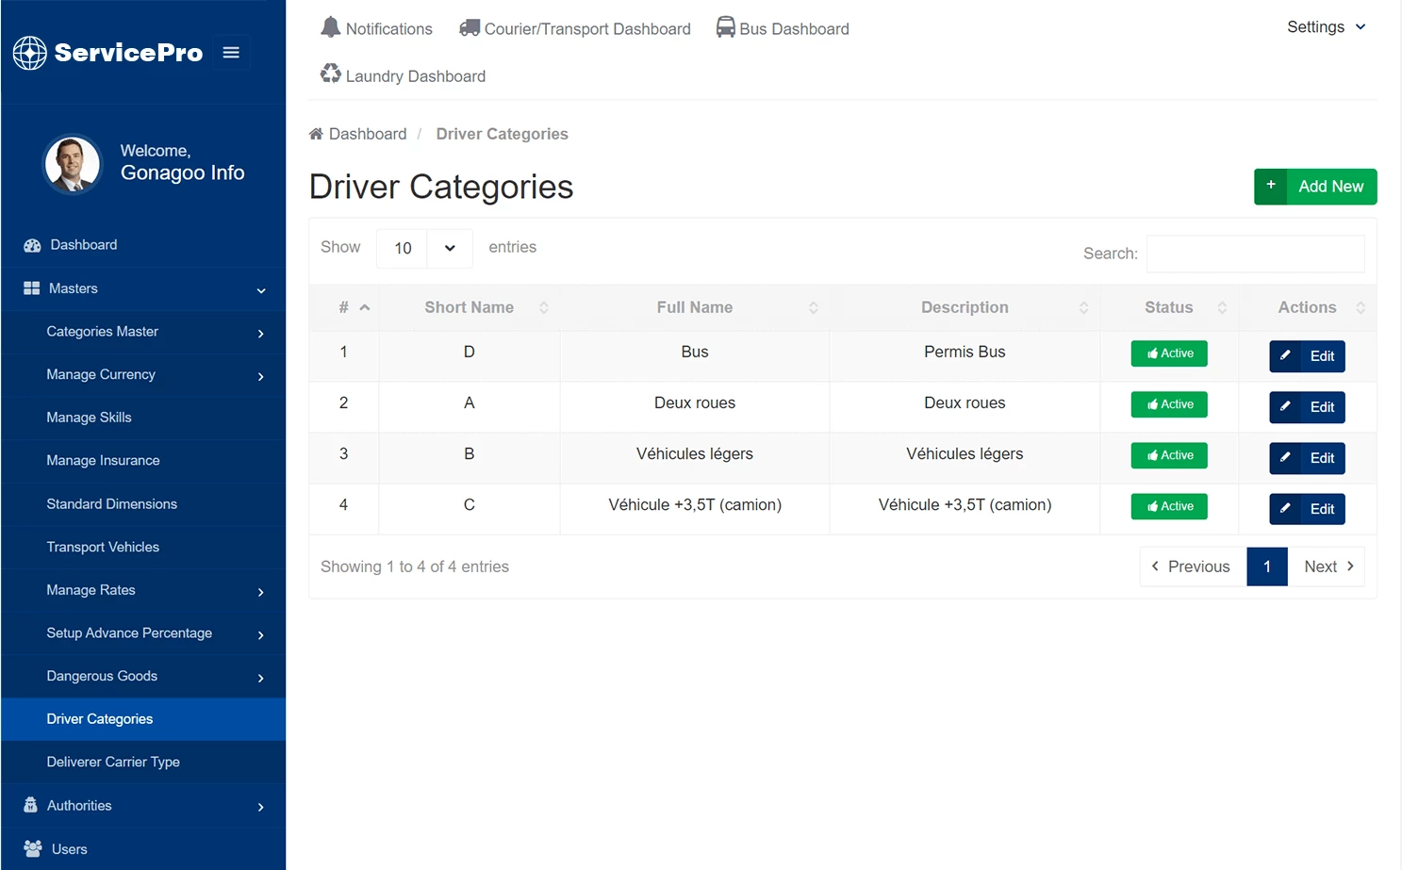
Task: Click the Edit pencil icon for Bus row
Action: (x=1285, y=356)
